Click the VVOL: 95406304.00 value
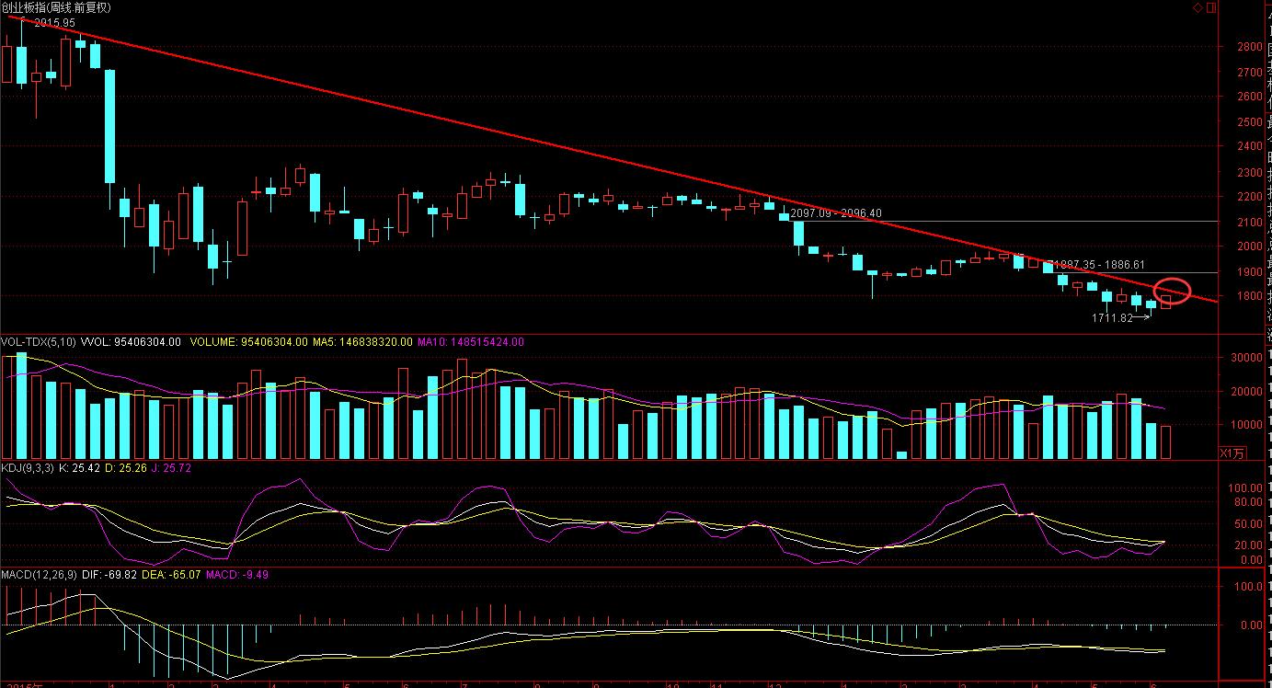This screenshot has width=1272, height=688. click(x=132, y=342)
